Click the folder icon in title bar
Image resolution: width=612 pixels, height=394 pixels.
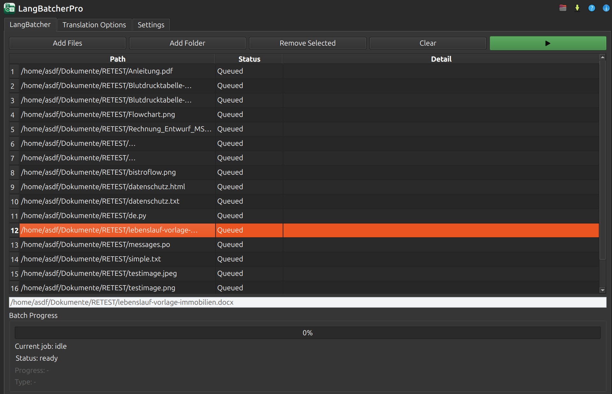click(563, 8)
